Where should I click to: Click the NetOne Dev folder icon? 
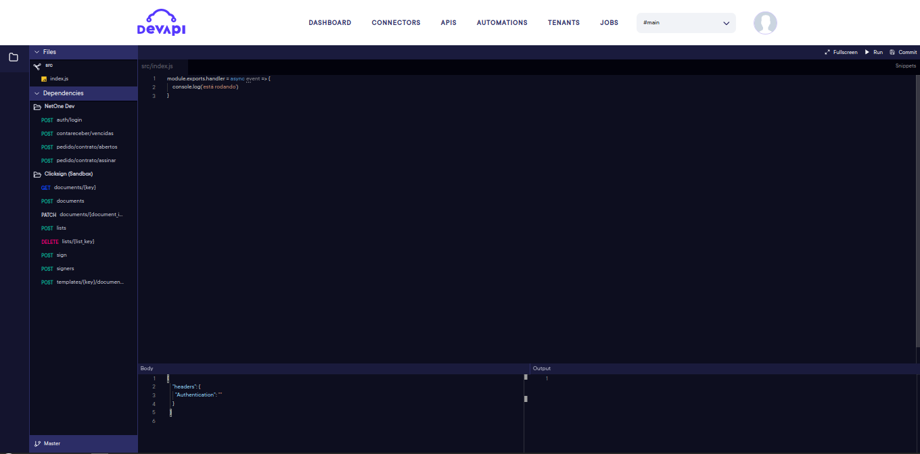(x=38, y=107)
